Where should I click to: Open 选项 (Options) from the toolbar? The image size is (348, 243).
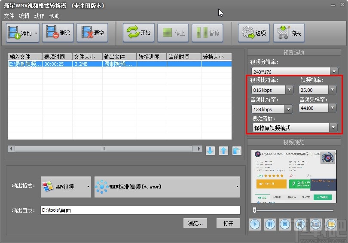(x=253, y=33)
